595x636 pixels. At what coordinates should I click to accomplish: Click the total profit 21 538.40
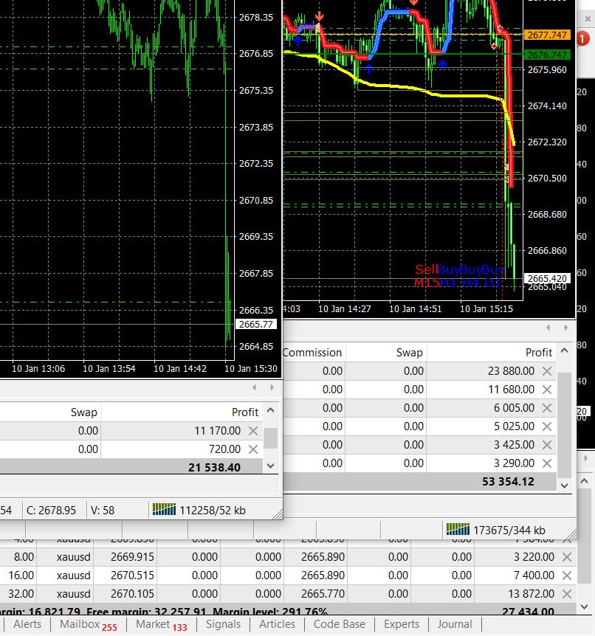214,468
